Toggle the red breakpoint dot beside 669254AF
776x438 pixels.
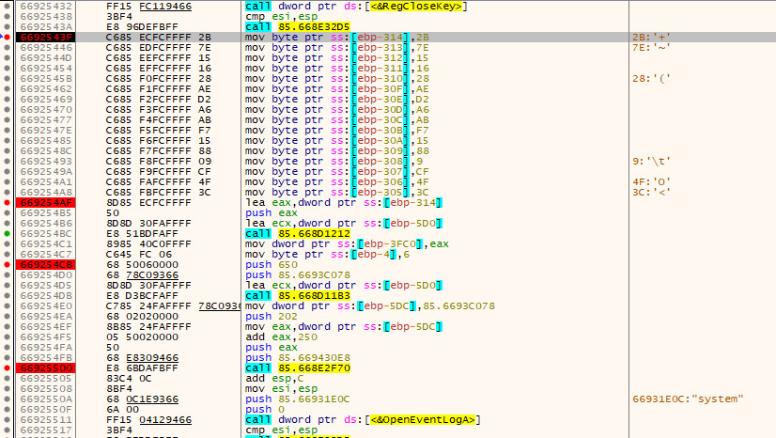pyautogui.click(x=7, y=202)
